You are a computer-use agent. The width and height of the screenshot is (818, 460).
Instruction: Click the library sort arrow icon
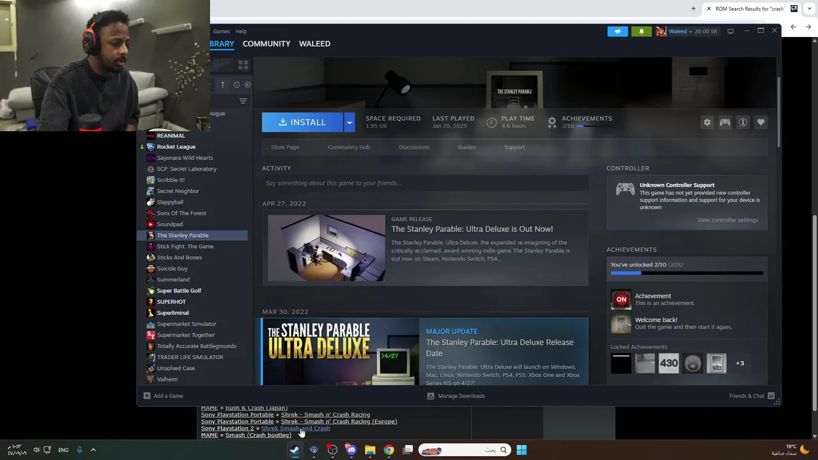tap(222, 84)
